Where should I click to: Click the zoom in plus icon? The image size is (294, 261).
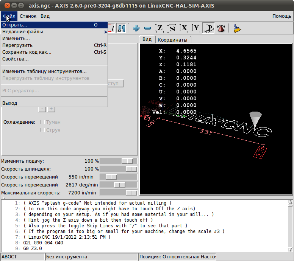136,28
